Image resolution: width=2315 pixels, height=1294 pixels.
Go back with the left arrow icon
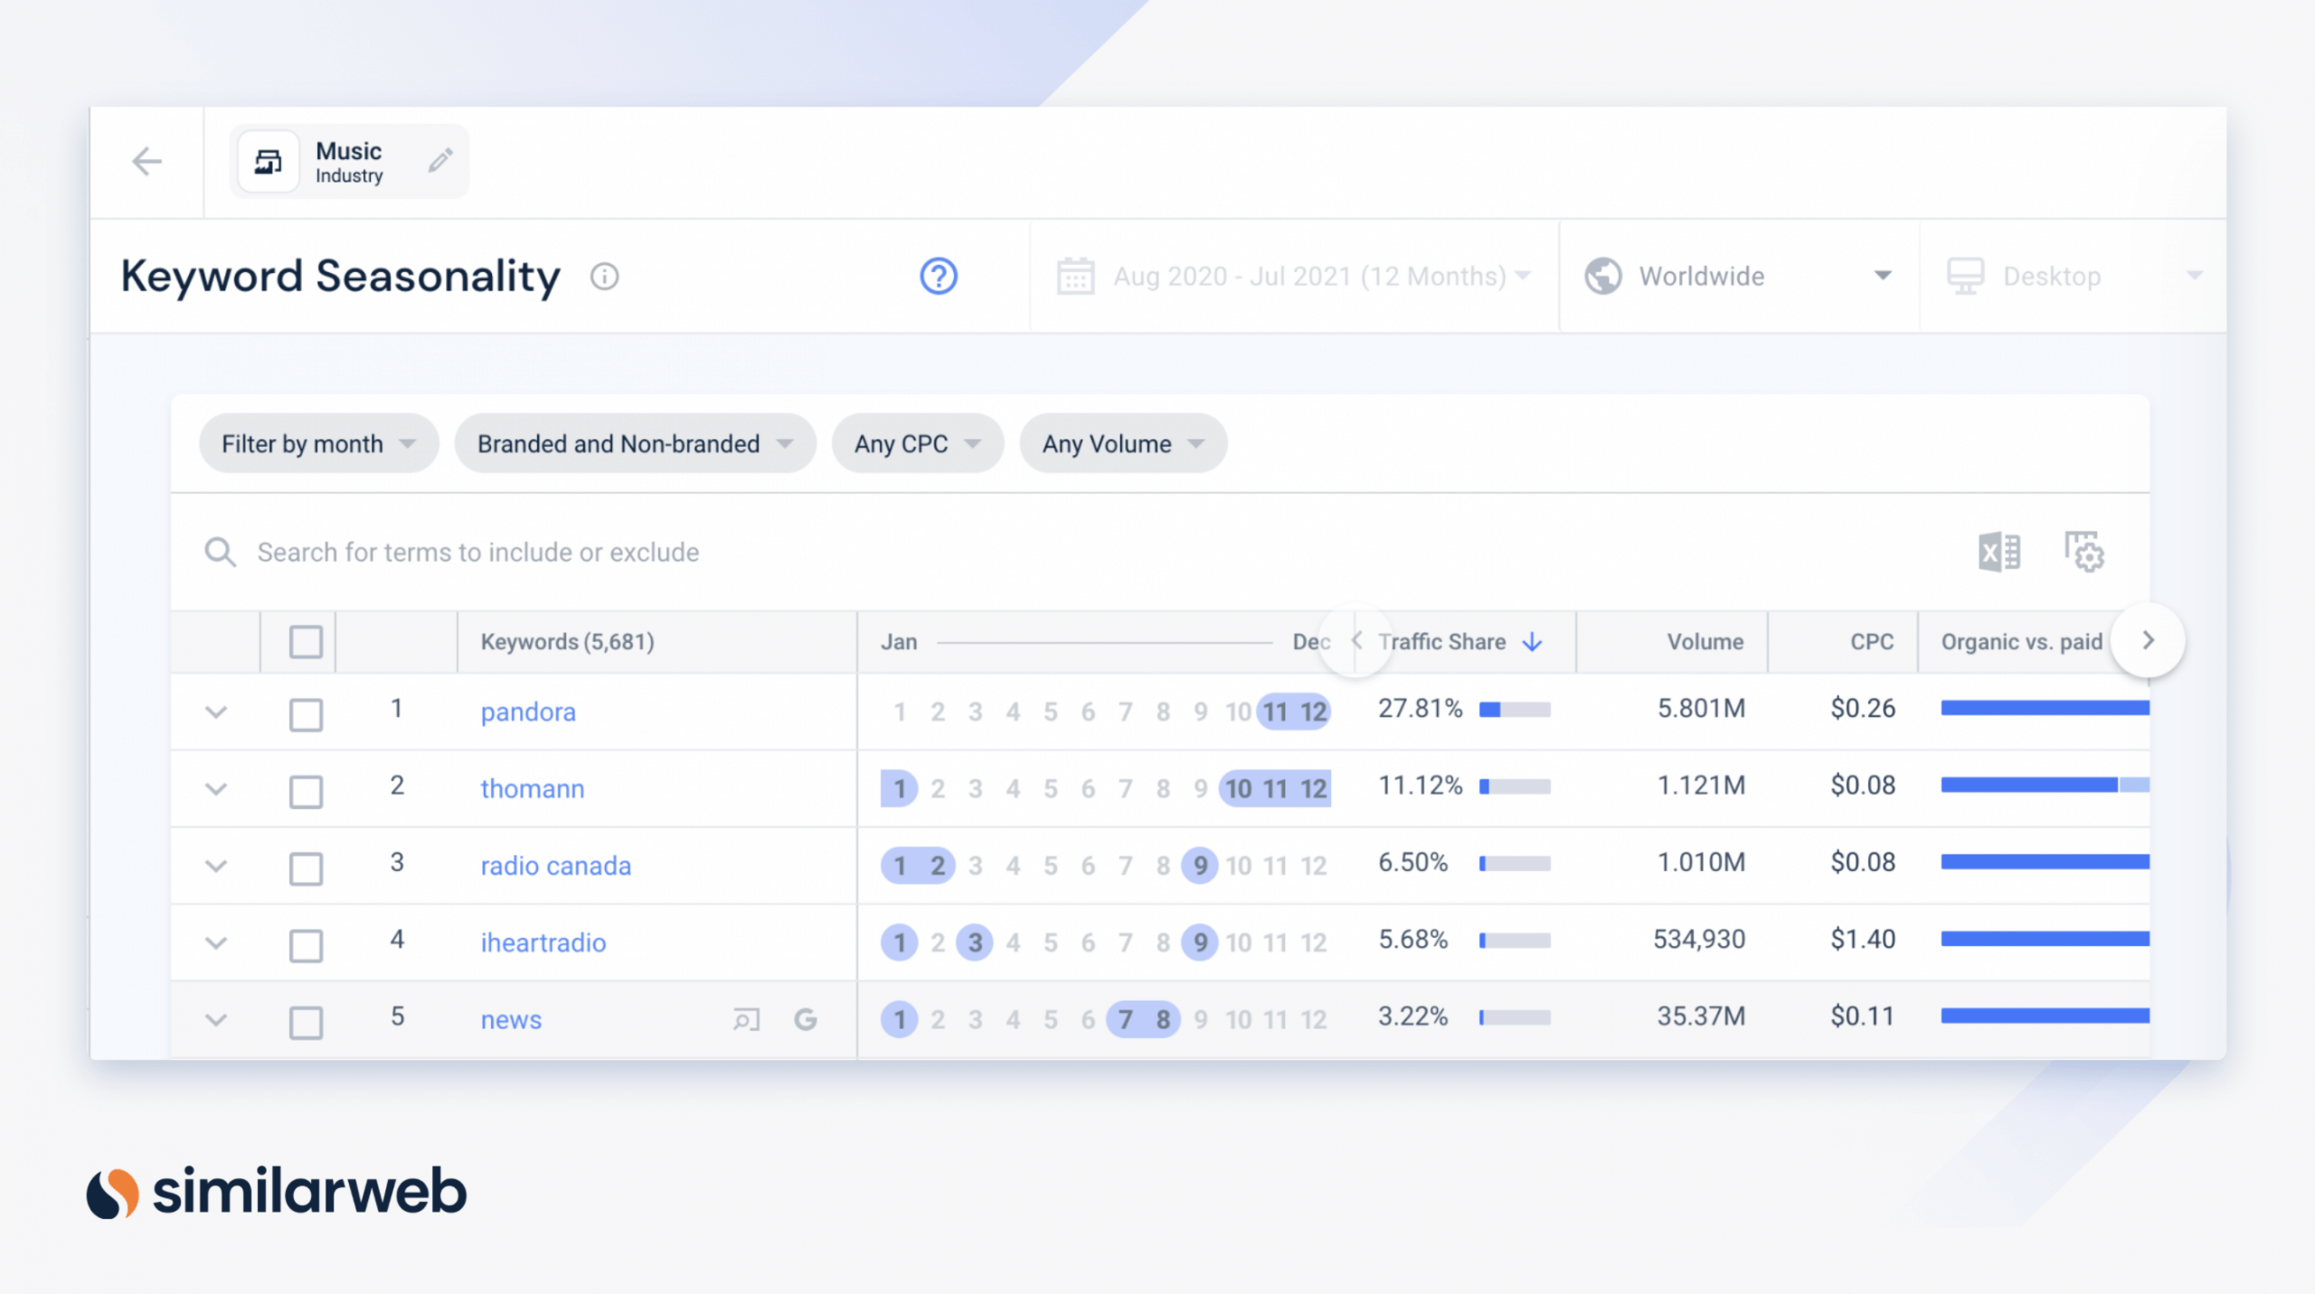click(146, 162)
